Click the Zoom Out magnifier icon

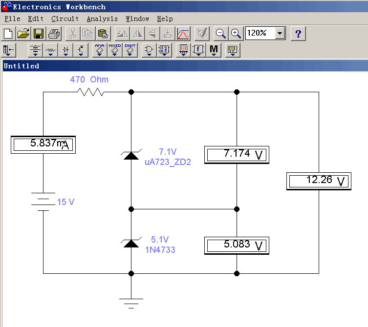pyautogui.click(x=221, y=34)
